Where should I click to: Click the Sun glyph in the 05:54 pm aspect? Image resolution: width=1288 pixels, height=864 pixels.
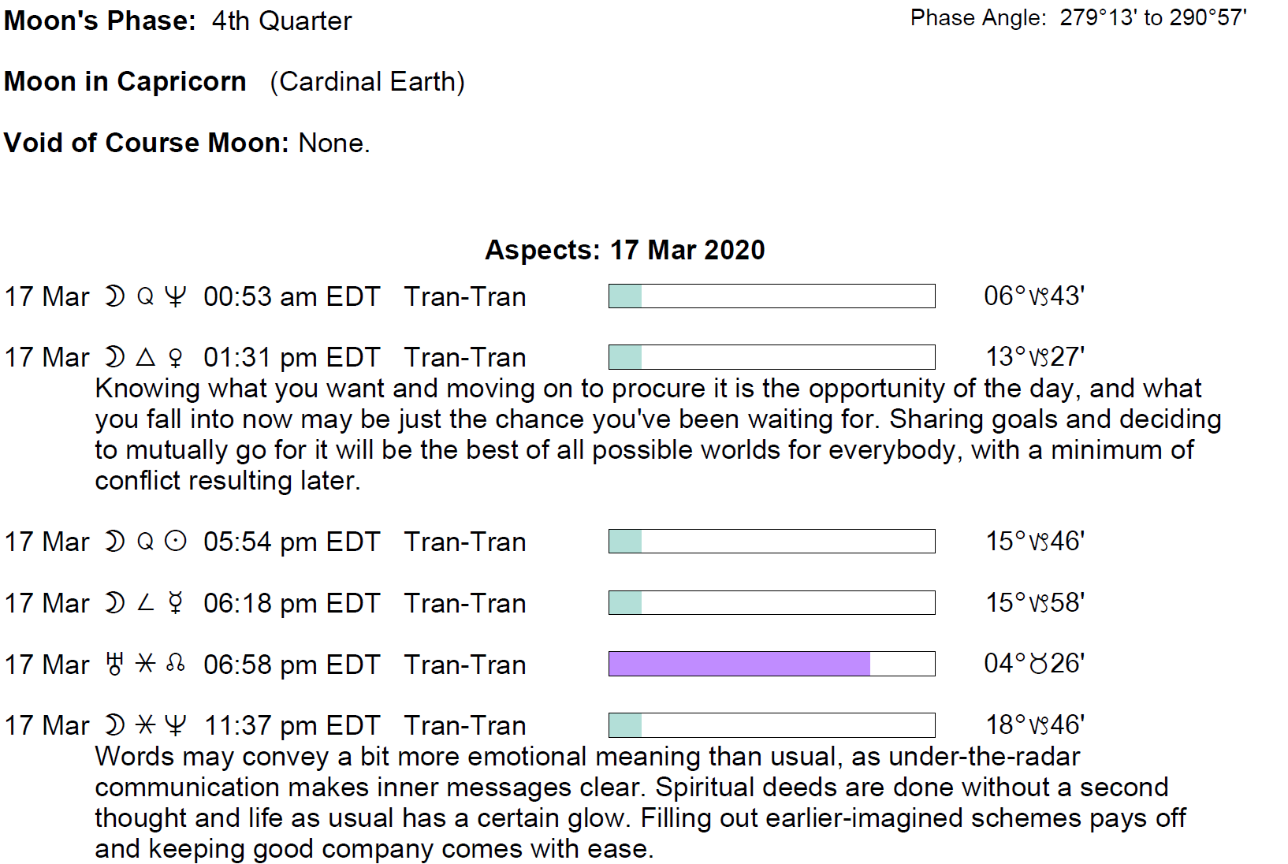coord(176,542)
